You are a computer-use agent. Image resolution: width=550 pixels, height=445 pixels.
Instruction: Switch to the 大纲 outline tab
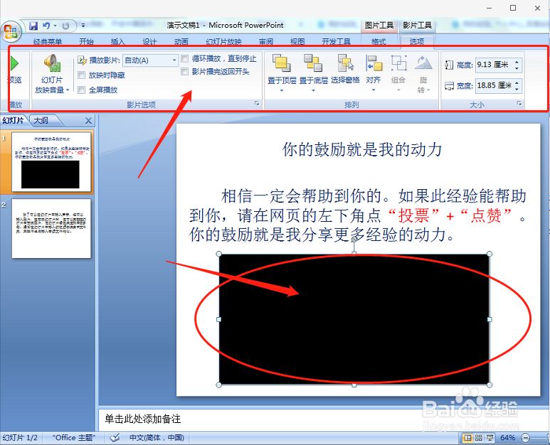click(41, 121)
